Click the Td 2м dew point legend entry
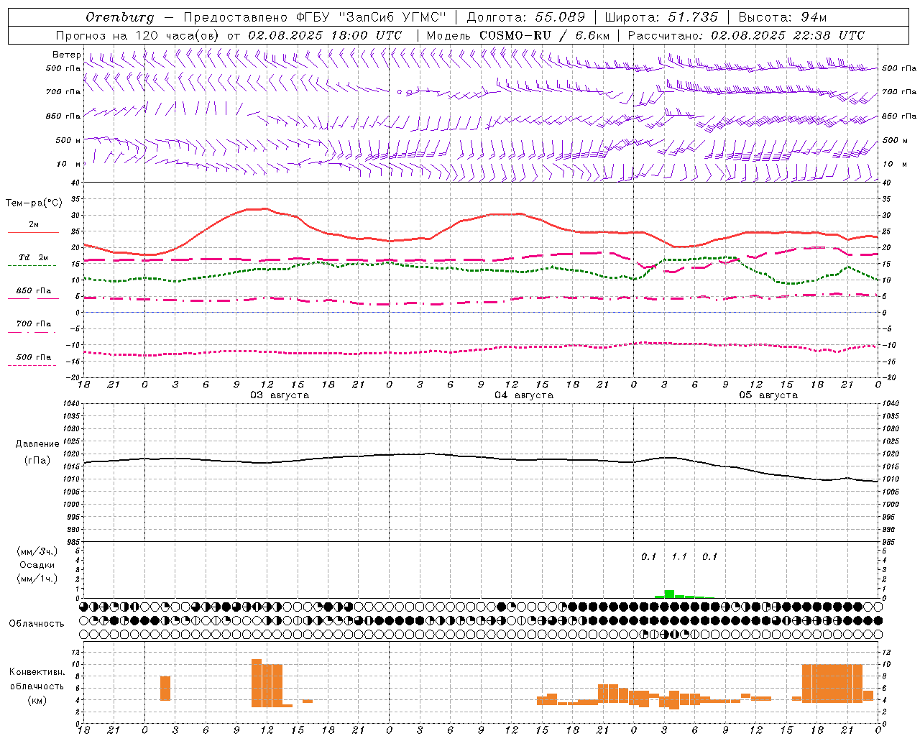 tap(34, 257)
